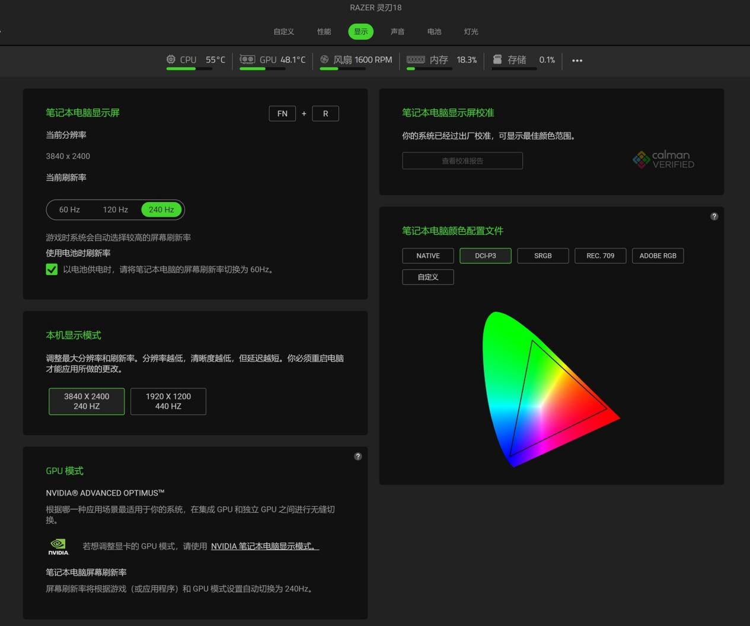Viewport: 750px width, 626px height.
Task: Select the 120 Hz refresh rate
Action: [115, 210]
